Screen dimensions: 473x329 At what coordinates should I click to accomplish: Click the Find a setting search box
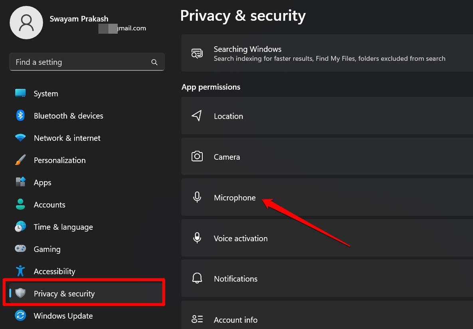point(80,62)
